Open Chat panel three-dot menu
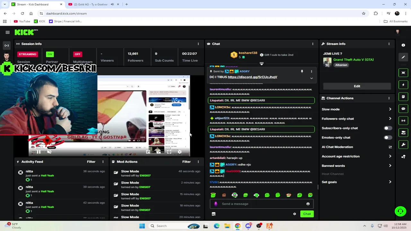Image resolution: width=411 pixels, height=231 pixels. point(313,44)
